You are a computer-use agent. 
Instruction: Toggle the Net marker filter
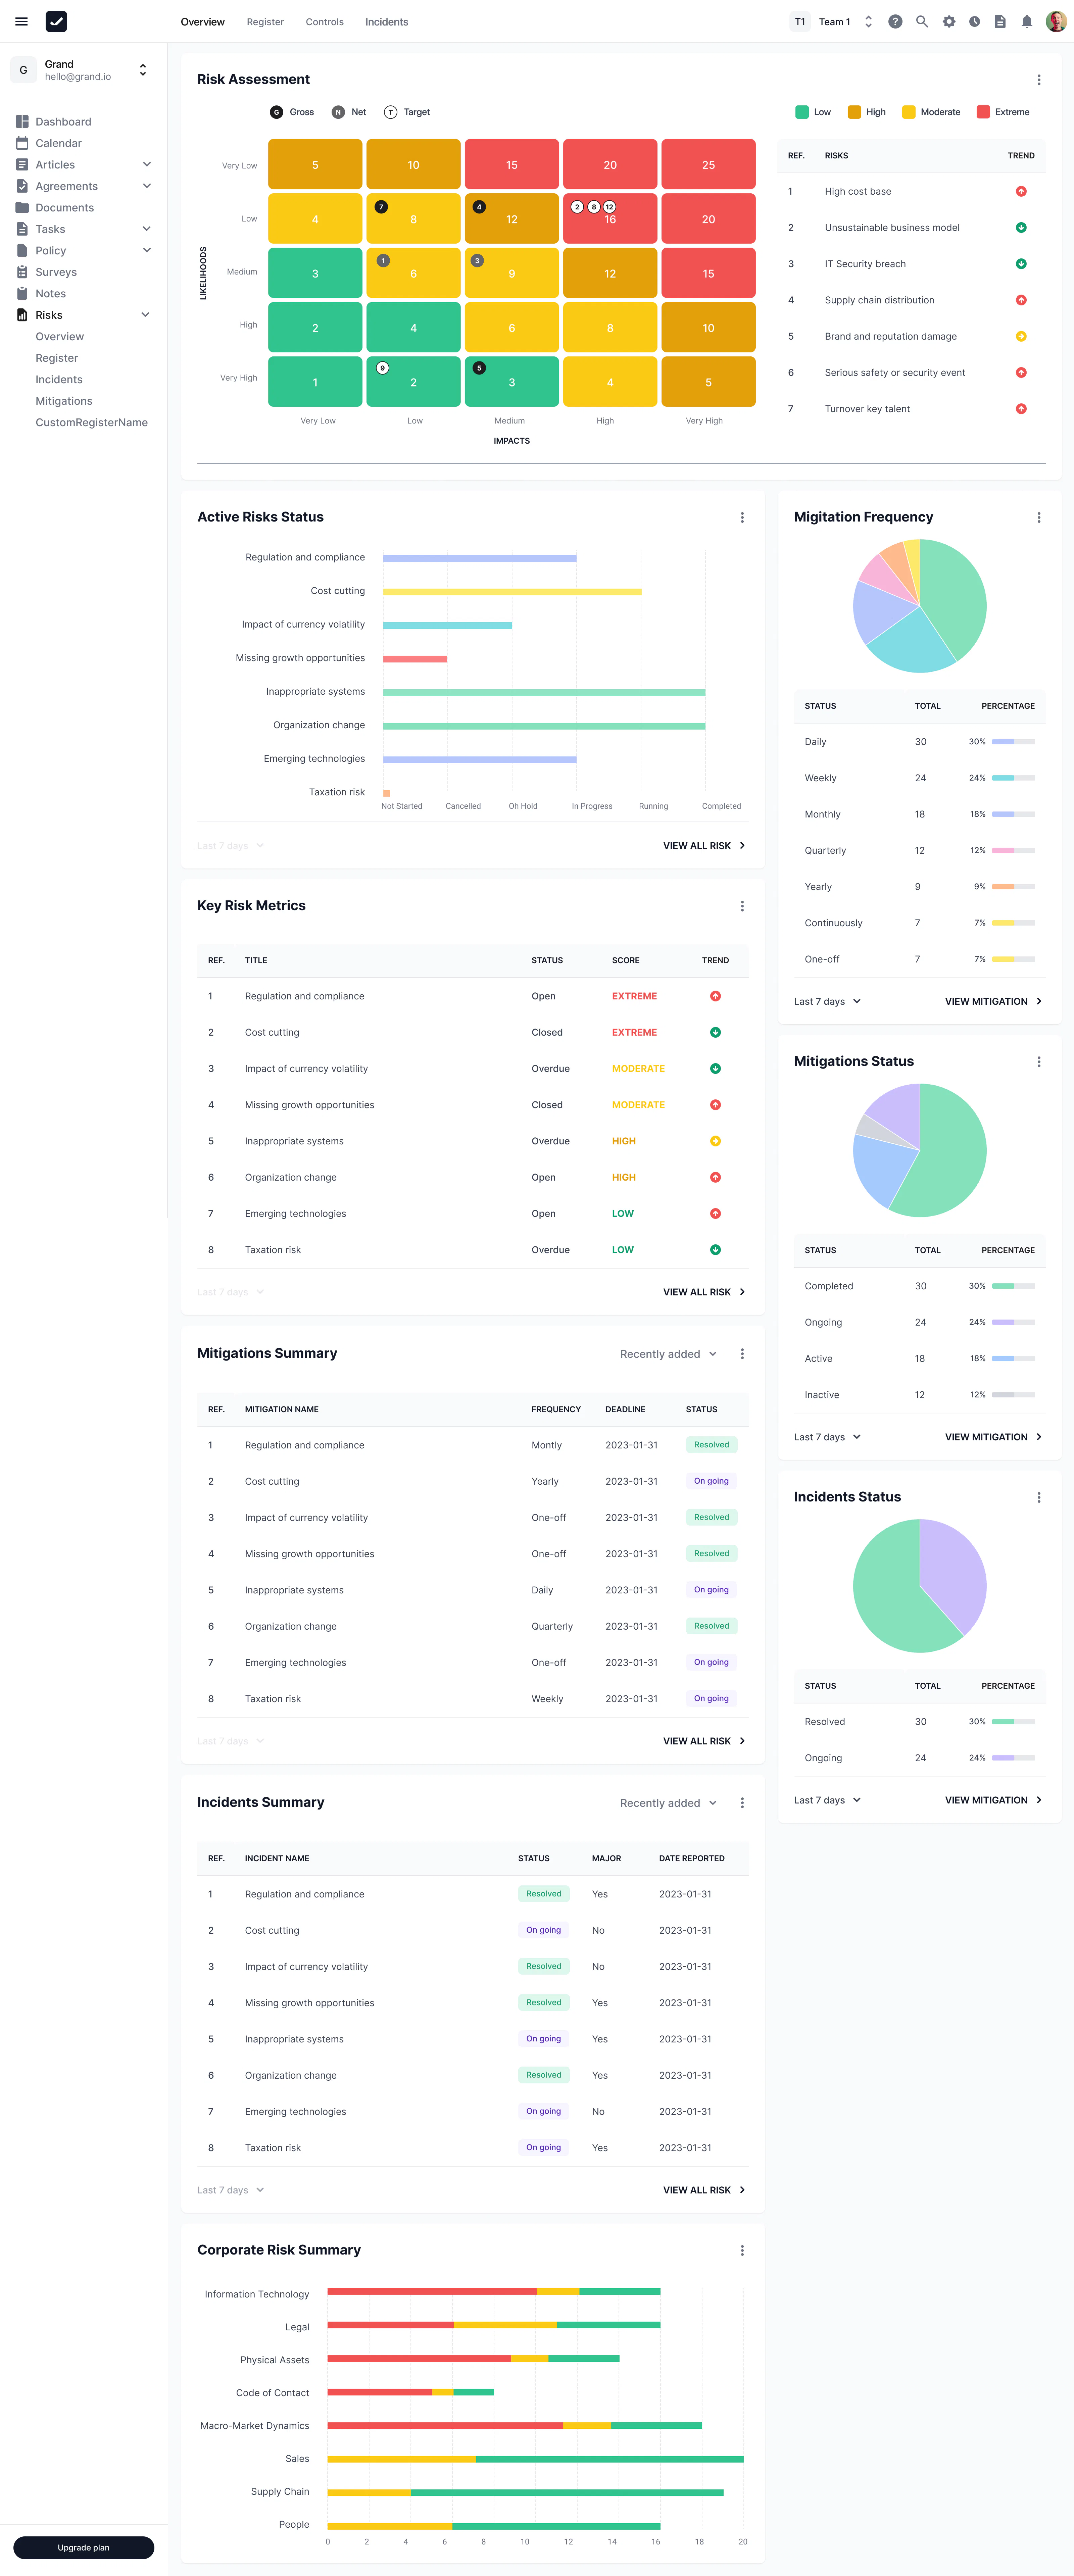[x=349, y=112]
